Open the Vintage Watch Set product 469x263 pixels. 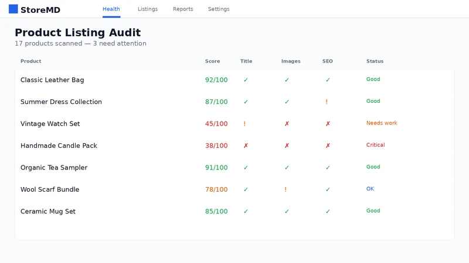click(x=50, y=124)
